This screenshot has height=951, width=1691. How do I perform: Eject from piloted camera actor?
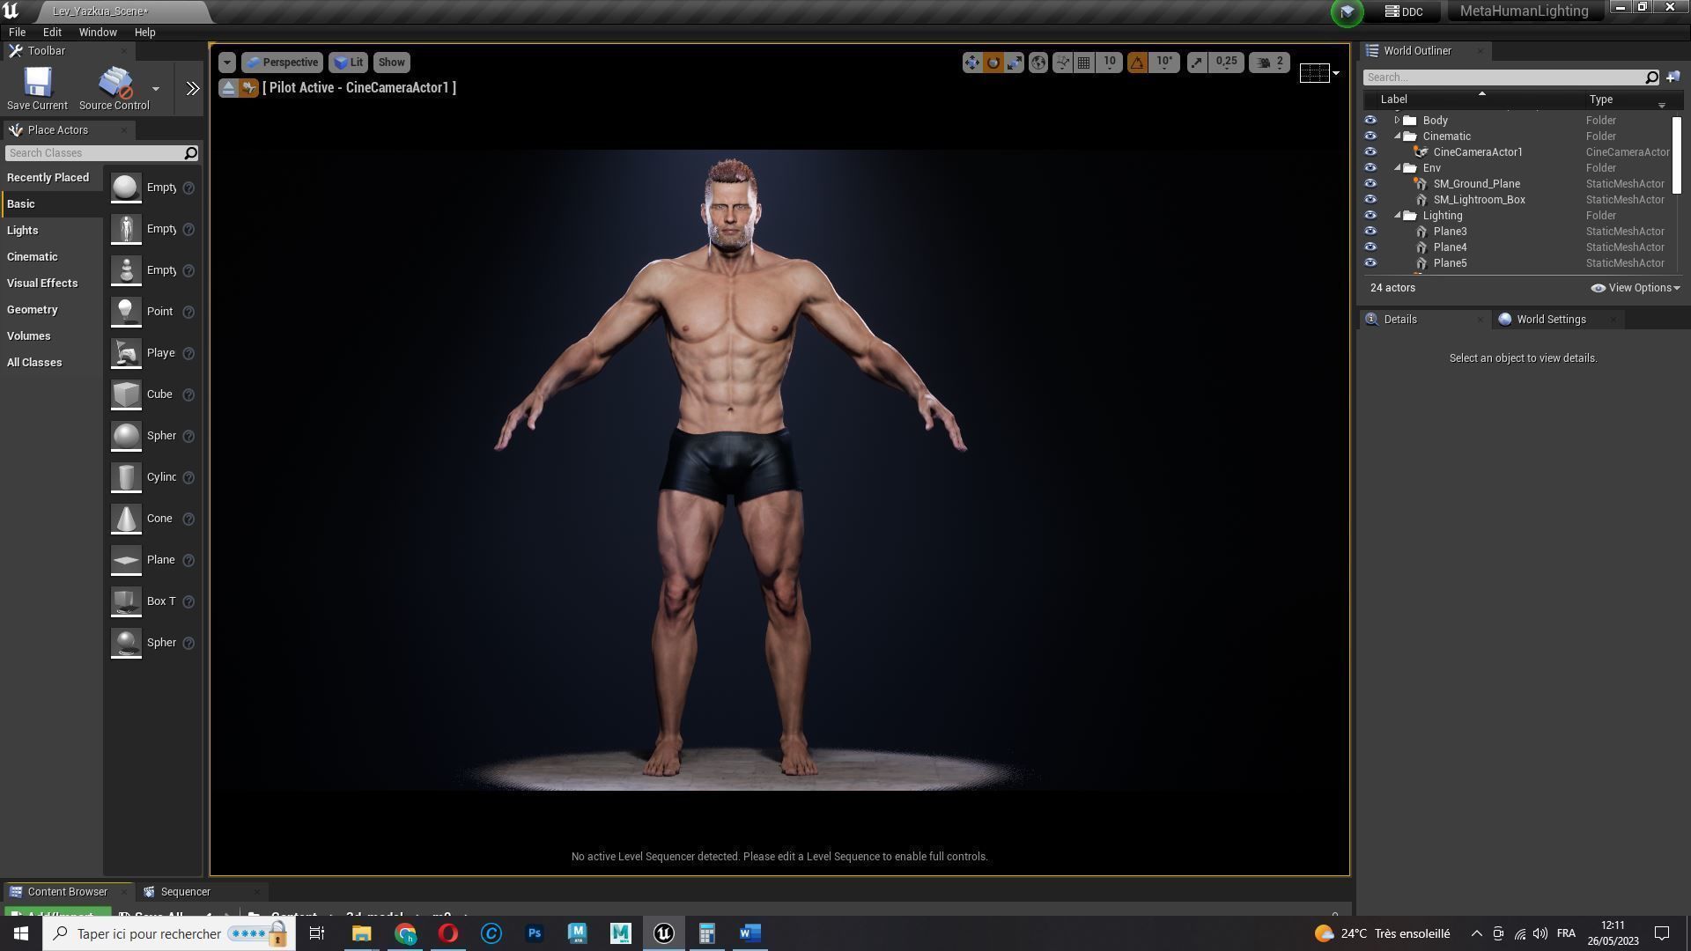tap(228, 88)
